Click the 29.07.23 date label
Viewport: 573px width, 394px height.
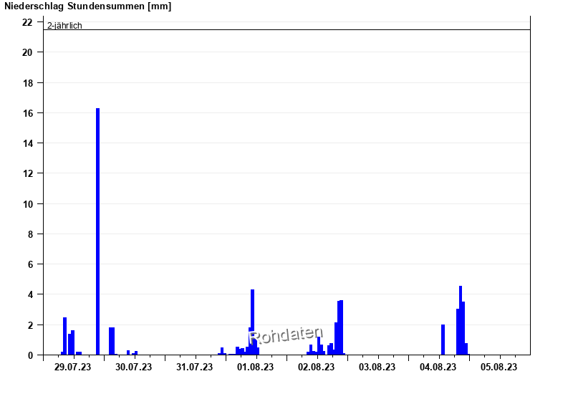click(73, 367)
